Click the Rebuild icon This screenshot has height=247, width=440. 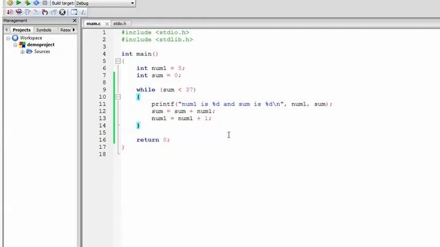click(x=36, y=3)
